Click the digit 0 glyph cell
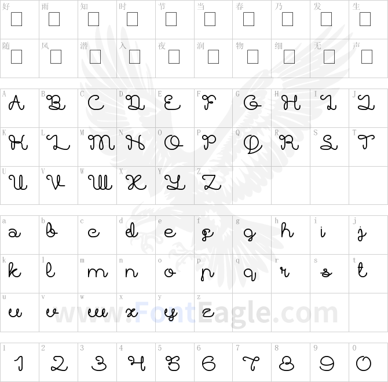Image resolution: width=388 pixels, height=382 pixels. pyautogui.click(x=368, y=362)
